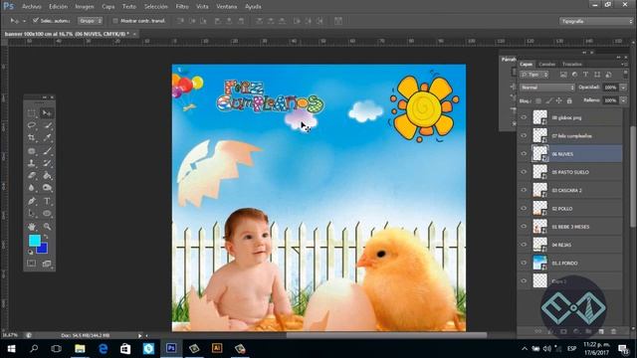Select the Lasso tool
The image size is (637, 358).
[x=32, y=125]
